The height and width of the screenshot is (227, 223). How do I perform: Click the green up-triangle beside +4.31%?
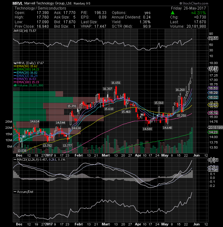173,13
